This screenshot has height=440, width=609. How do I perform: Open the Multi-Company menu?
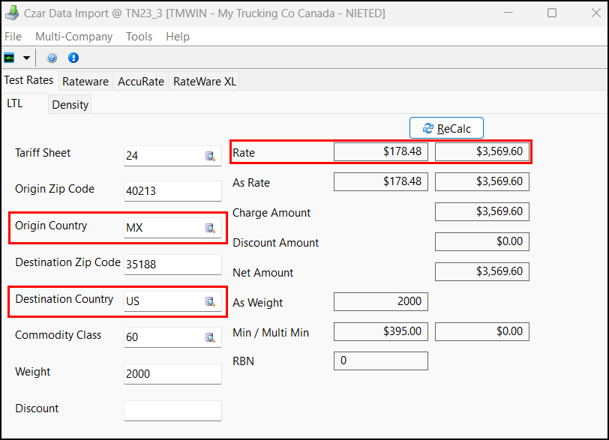[x=73, y=36]
